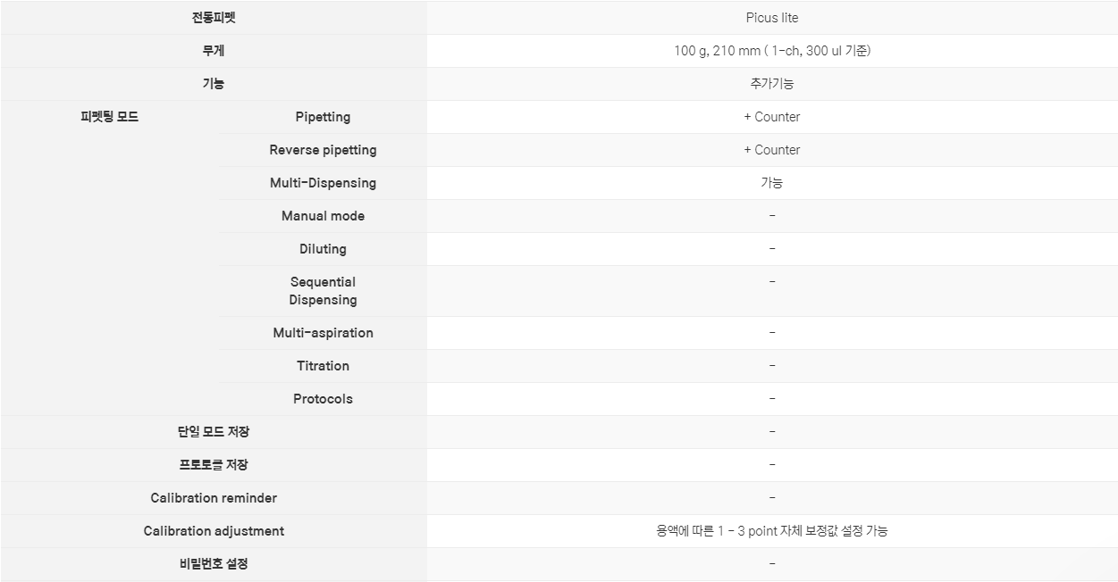Screen dimensions: 1118x582
Task: Click the 가능 value for Multi-Dispensing
Action: coord(772,183)
